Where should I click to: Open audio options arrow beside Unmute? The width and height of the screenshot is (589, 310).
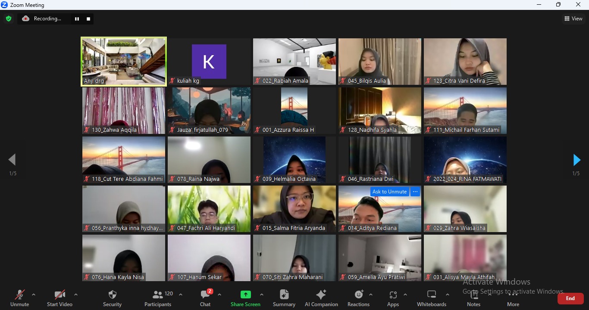click(34, 295)
